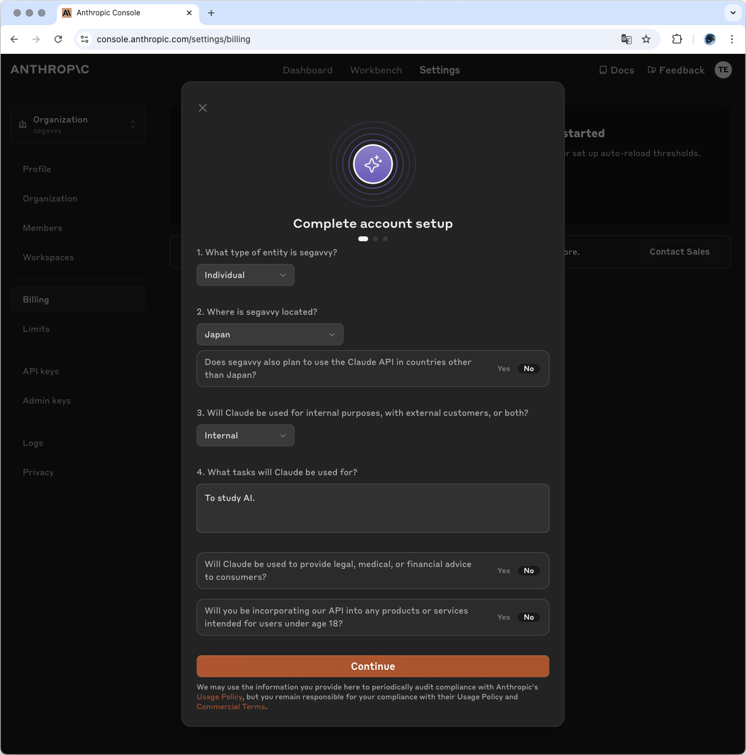The image size is (746, 755).
Task: Open site information icon in address bar
Action: coord(85,39)
